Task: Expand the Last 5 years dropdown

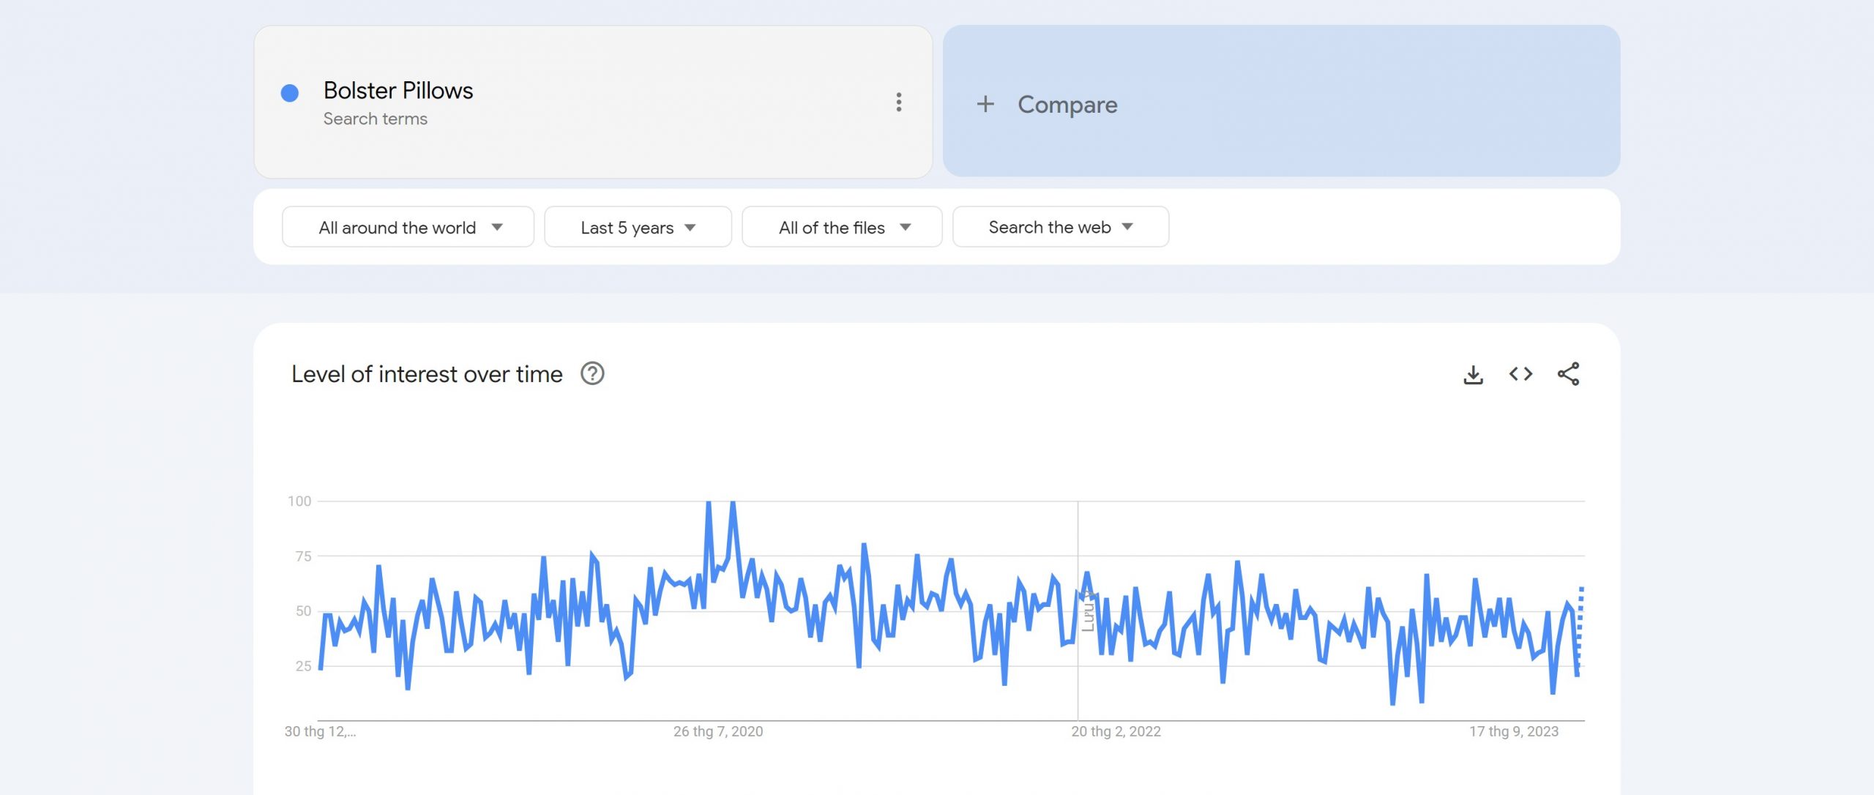Action: pos(637,226)
